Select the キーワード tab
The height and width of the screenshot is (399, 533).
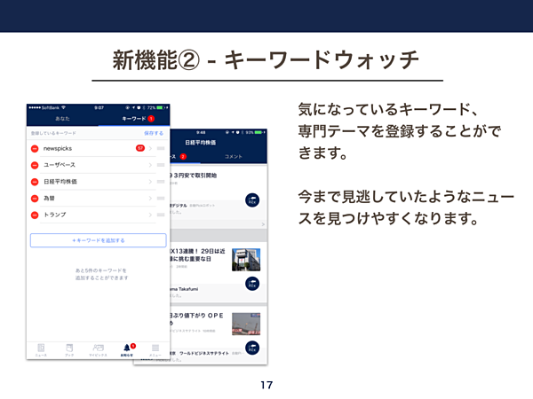133,118
